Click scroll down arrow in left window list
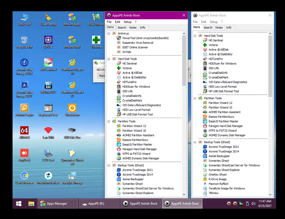This screenshot has width=285, height=219. [184, 194]
